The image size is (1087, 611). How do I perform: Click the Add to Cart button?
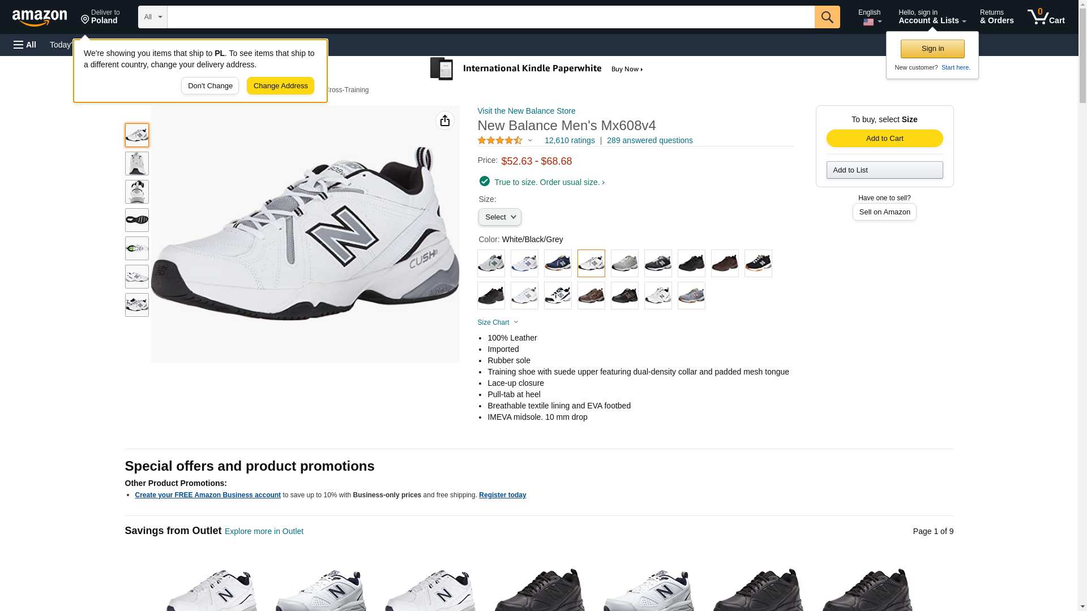884,139
